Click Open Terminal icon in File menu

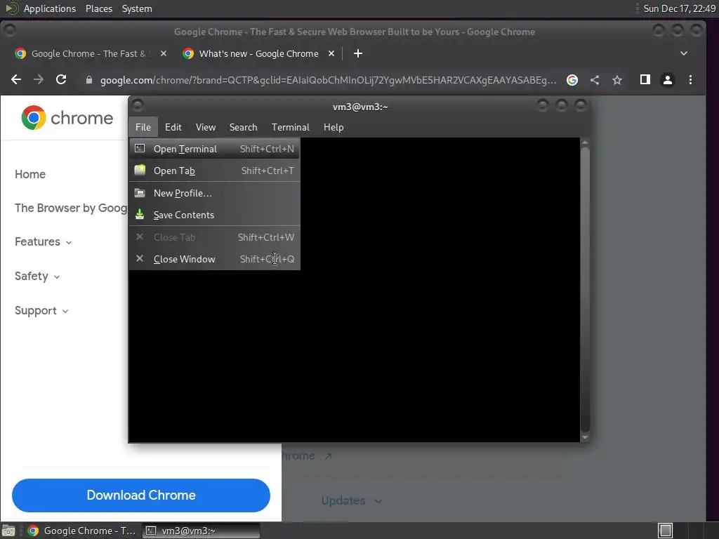click(x=140, y=149)
